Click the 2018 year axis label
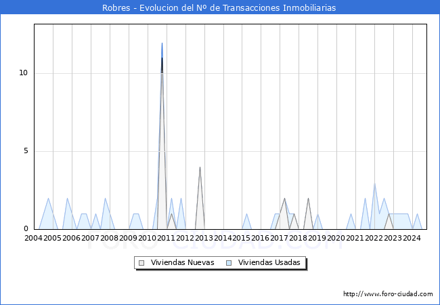This screenshot has height=305, width=440. pyautogui.click(x=298, y=238)
